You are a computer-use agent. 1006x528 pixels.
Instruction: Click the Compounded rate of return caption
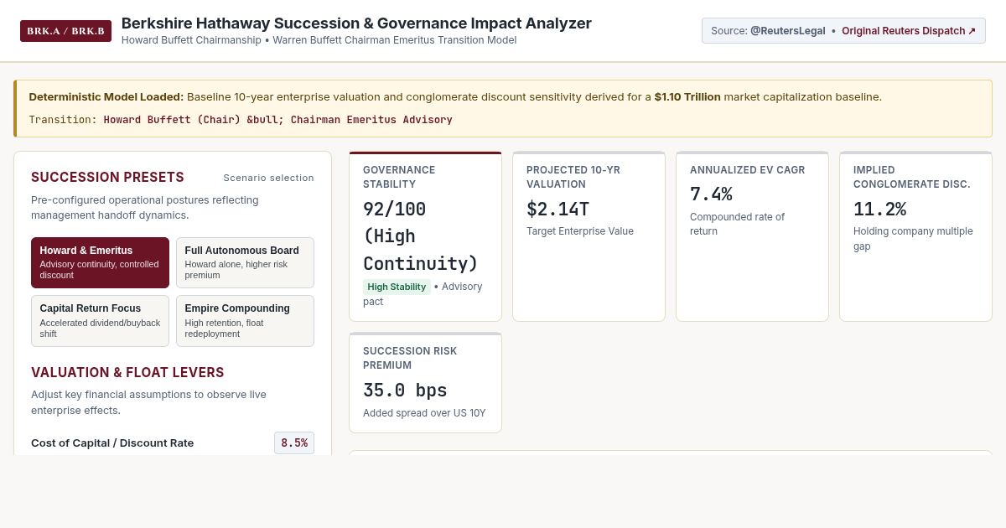[x=738, y=224]
